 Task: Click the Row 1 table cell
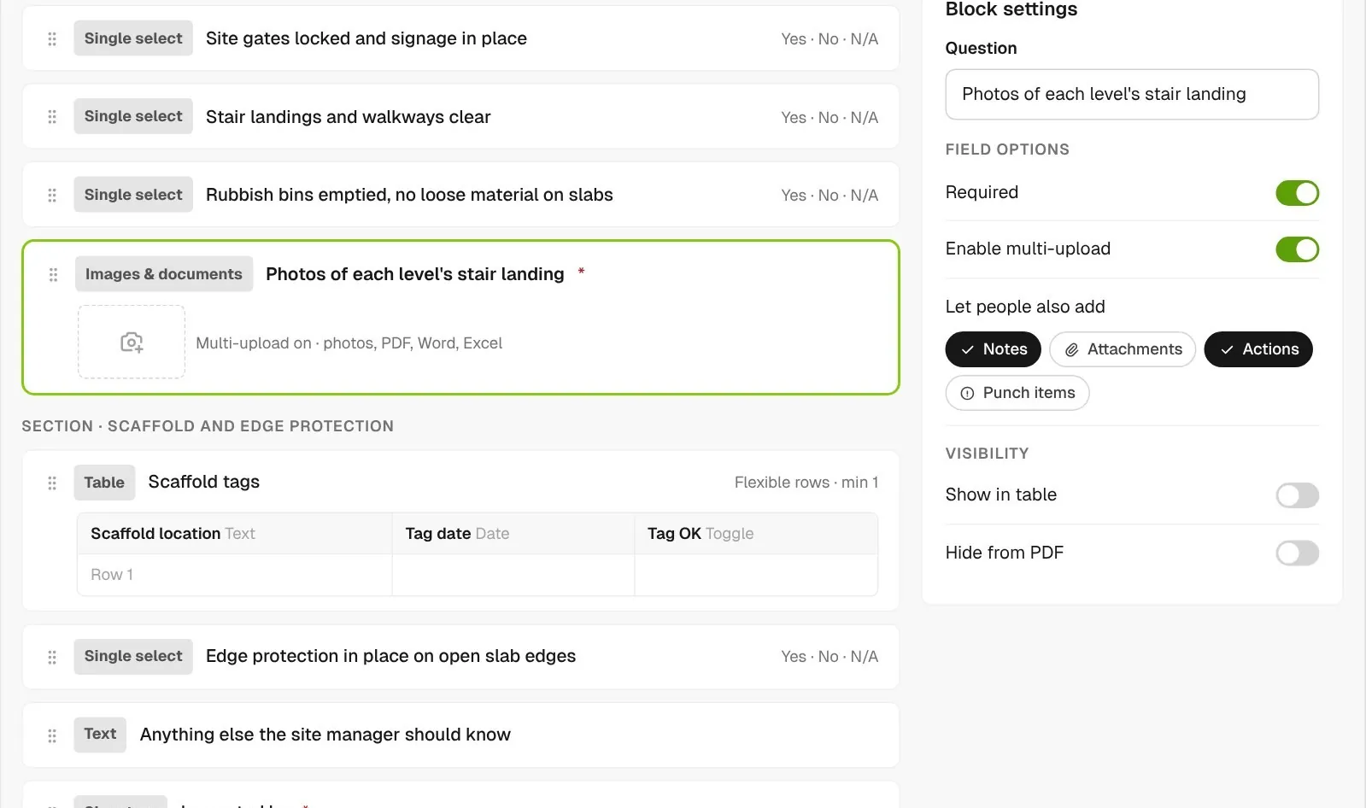[x=234, y=575]
